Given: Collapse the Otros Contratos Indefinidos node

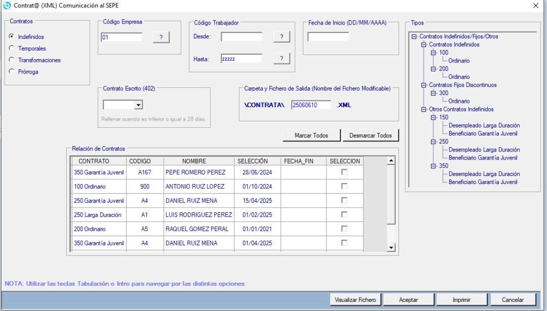Looking at the screenshot, I should point(424,109).
